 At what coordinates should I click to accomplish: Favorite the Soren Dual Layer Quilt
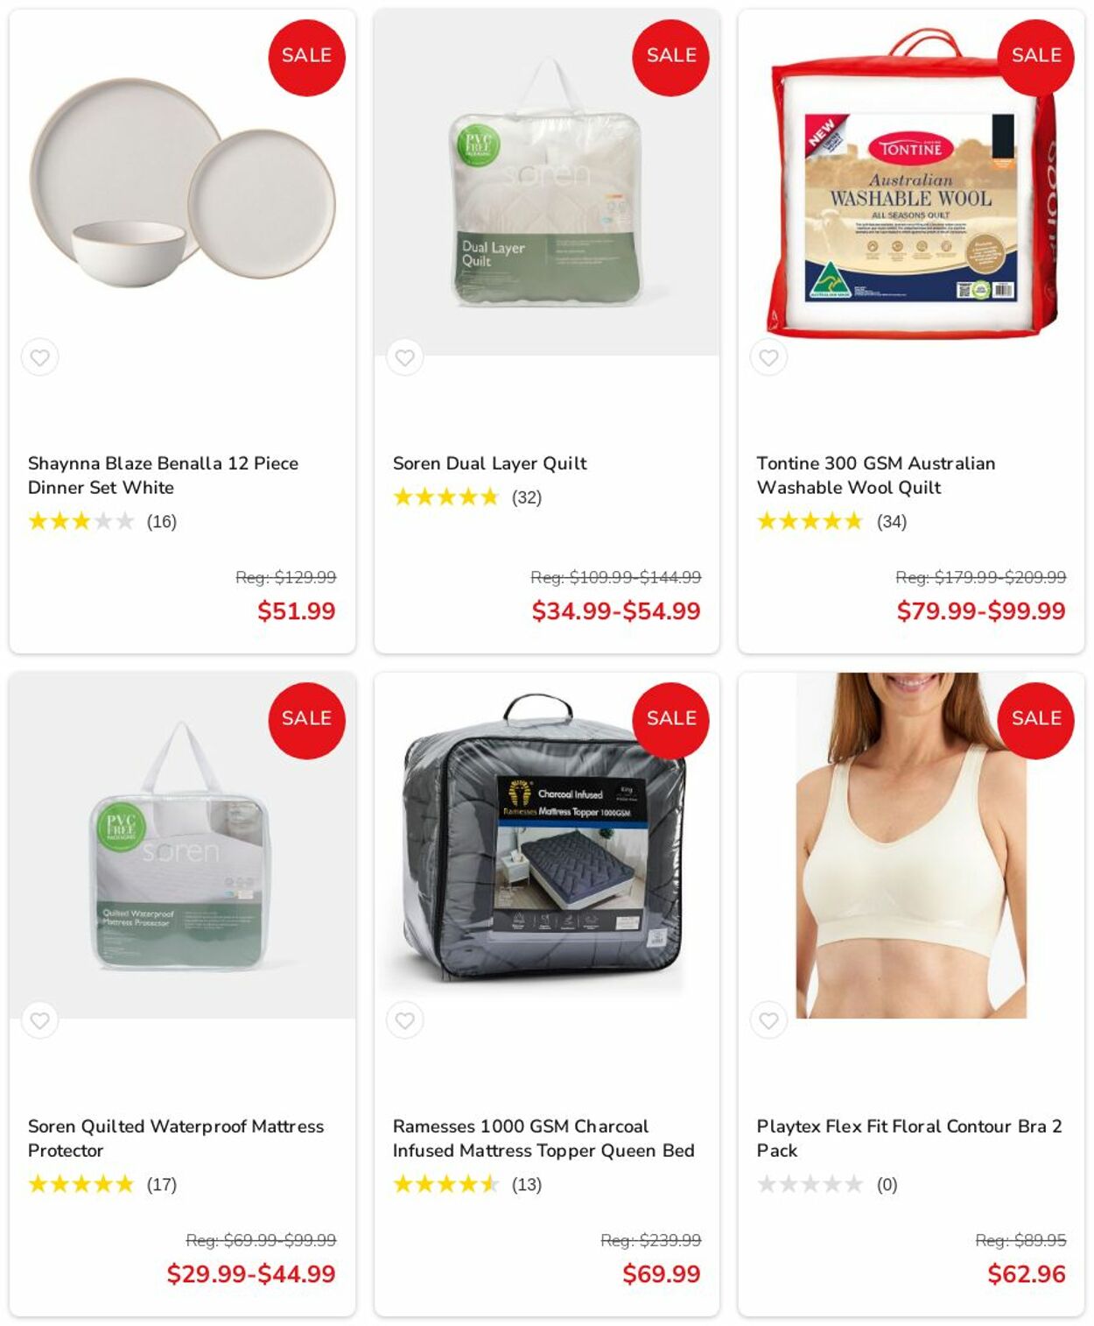click(404, 357)
